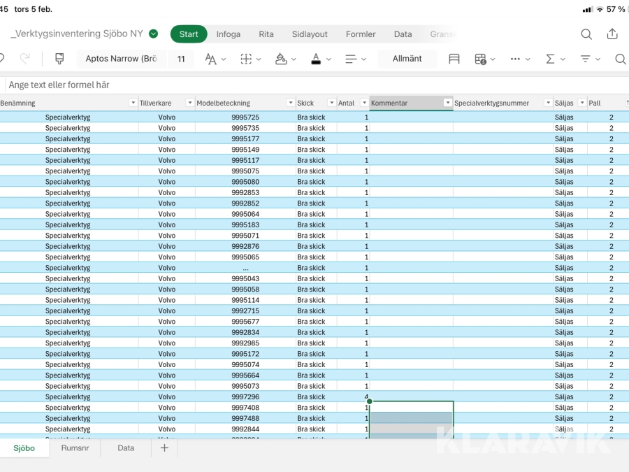Image resolution: width=629 pixels, height=472 pixels.
Task: Click the format painter icon
Action: click(x=59, y=59)
